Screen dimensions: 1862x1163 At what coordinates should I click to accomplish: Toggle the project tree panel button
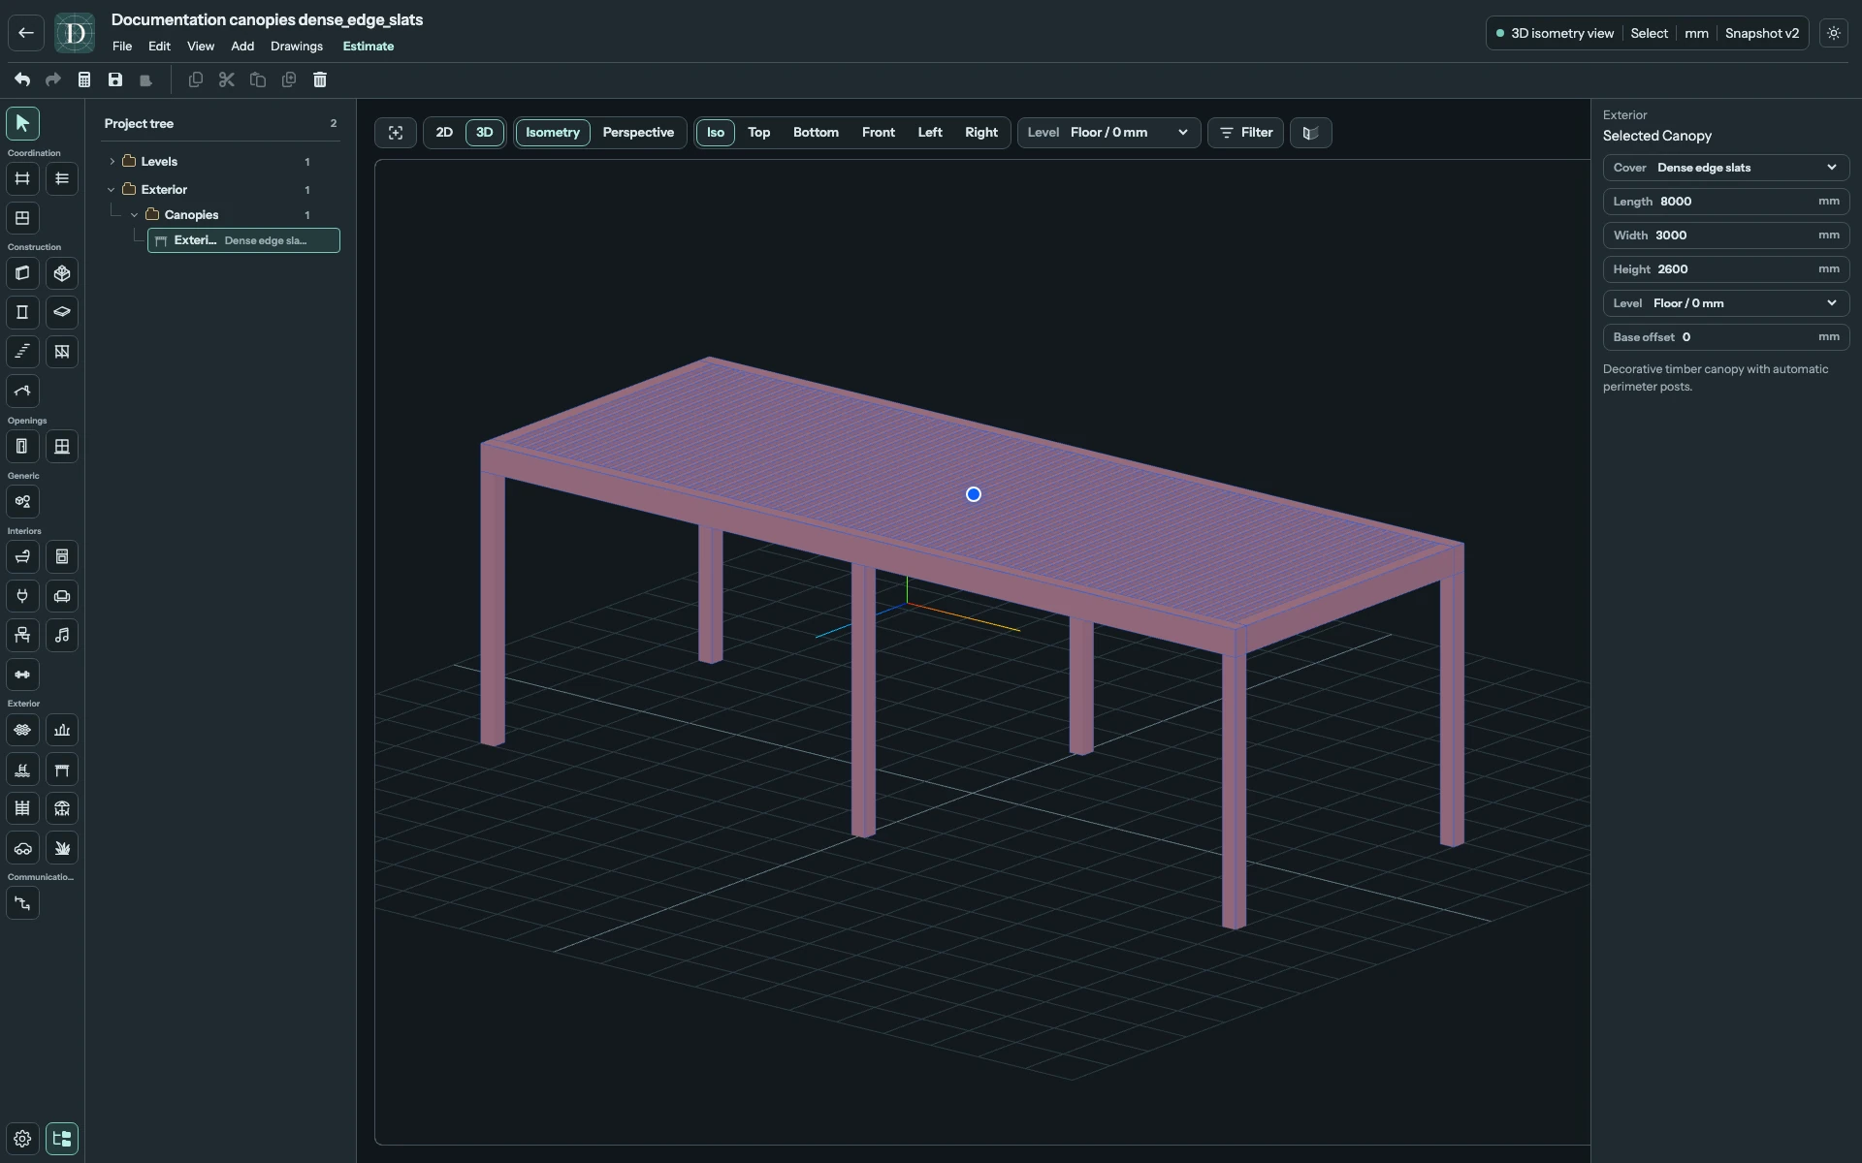62,1139
